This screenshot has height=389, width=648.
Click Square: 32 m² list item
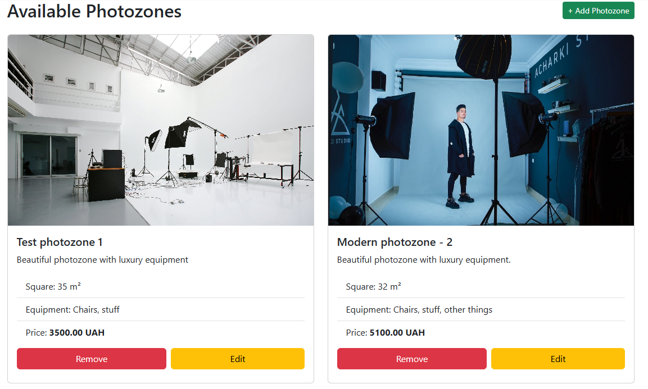click(x=481, y=287)
